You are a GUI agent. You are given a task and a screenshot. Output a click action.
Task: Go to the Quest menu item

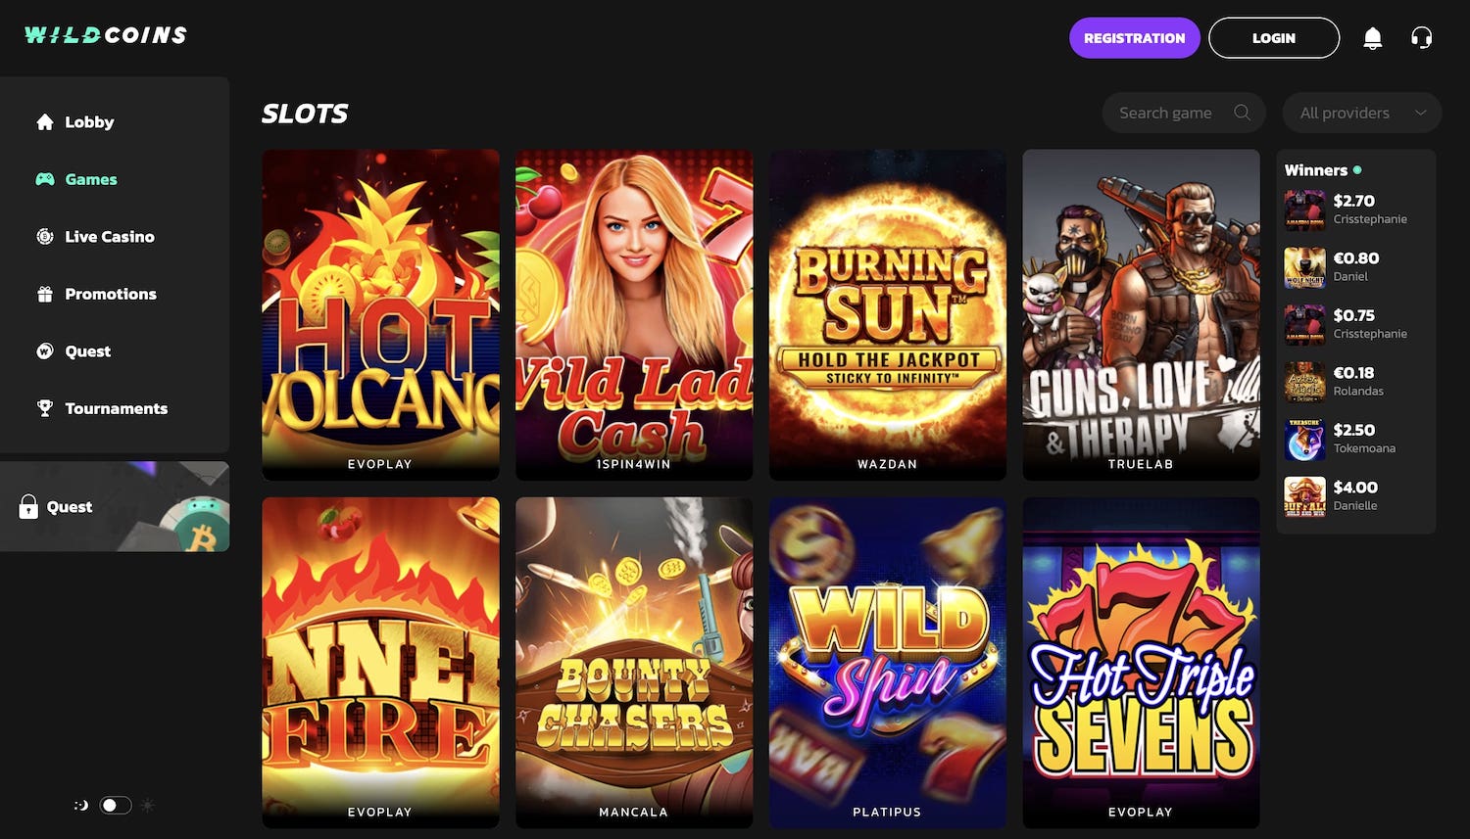click(x=87, y=351)
